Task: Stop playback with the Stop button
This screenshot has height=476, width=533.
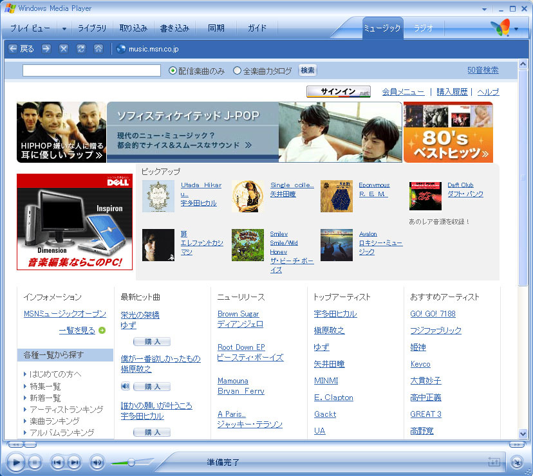Action: (35, 462)
